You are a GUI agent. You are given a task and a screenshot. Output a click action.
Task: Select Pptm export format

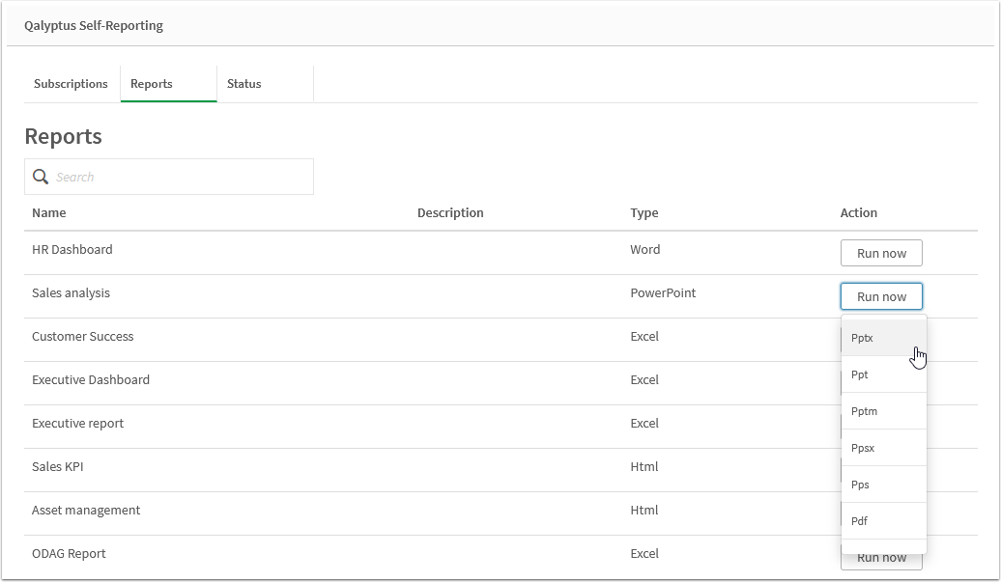(x=862, y=411)
